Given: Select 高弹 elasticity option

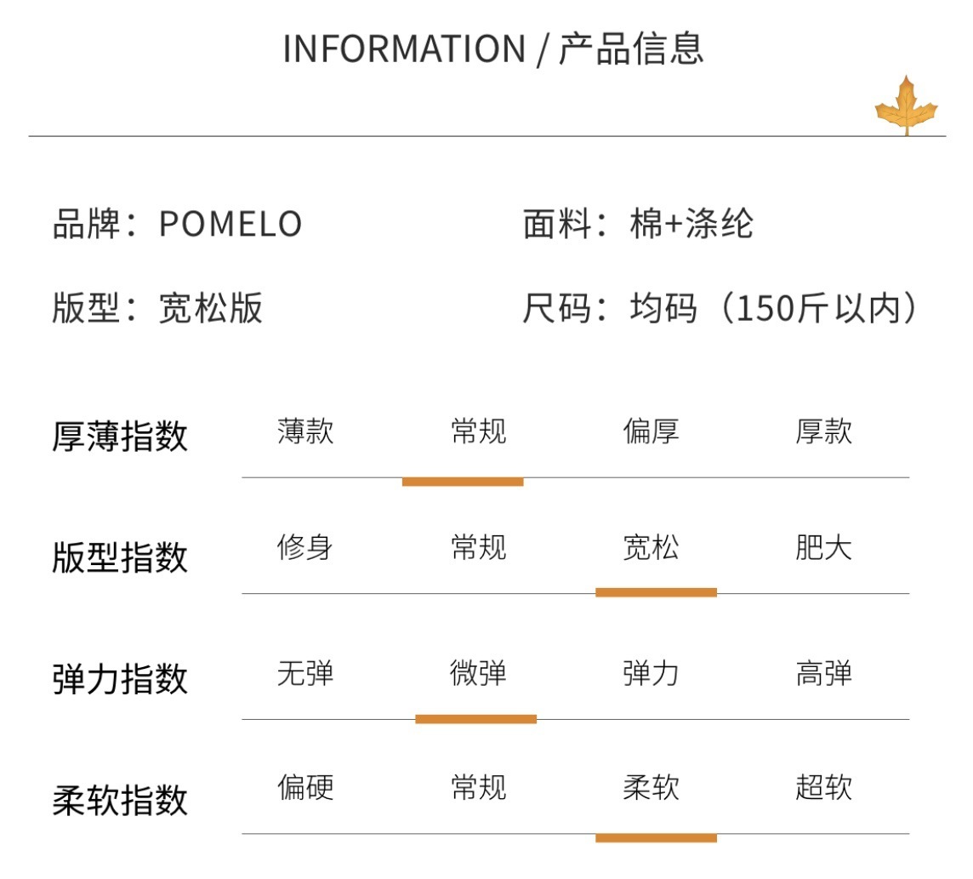Looking at the screenshot, I should click(823, 674).
